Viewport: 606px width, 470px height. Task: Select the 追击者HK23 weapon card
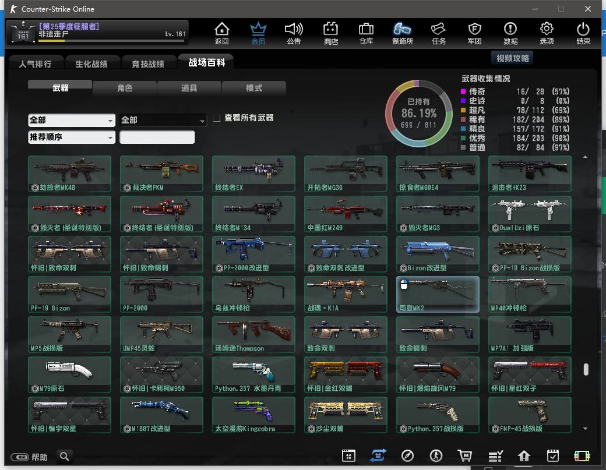coord(530,174)
